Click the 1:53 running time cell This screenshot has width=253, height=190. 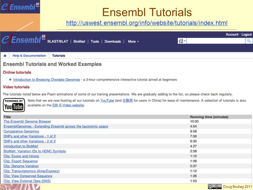tap(193, 181)
